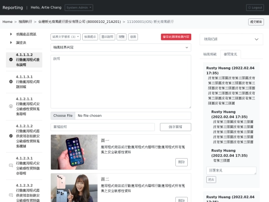The image size is (269, 202).
Task: Go to Home via breadcrumb
Action: 7,22
